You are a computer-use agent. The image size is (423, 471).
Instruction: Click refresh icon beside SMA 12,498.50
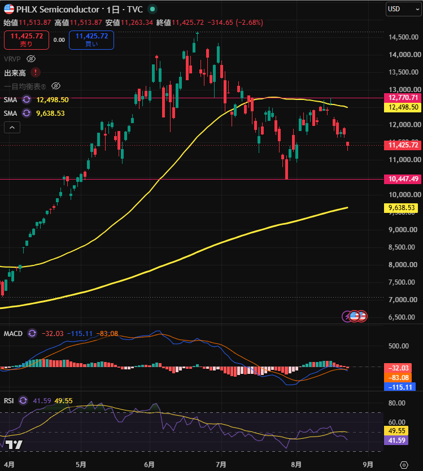point(27,99)
